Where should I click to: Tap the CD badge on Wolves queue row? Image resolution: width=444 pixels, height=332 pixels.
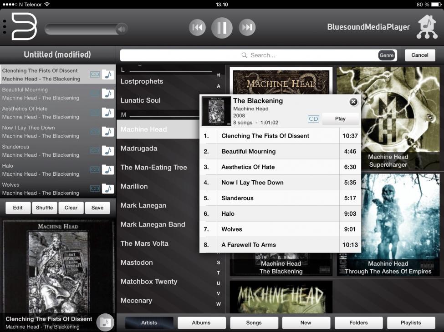(x=95, y=188)
